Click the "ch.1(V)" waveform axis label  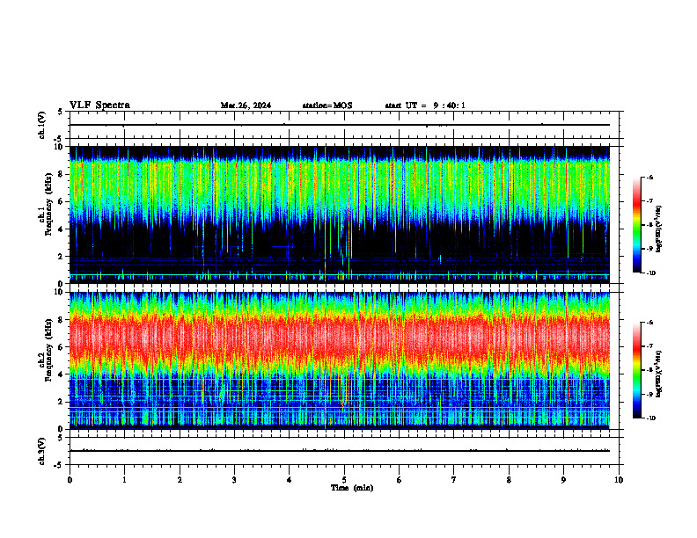pos(42,125)
